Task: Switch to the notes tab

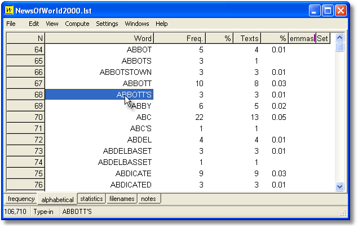Action: [148, 199]
